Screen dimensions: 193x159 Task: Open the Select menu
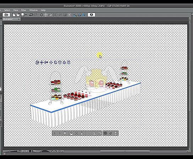(7, 10)
